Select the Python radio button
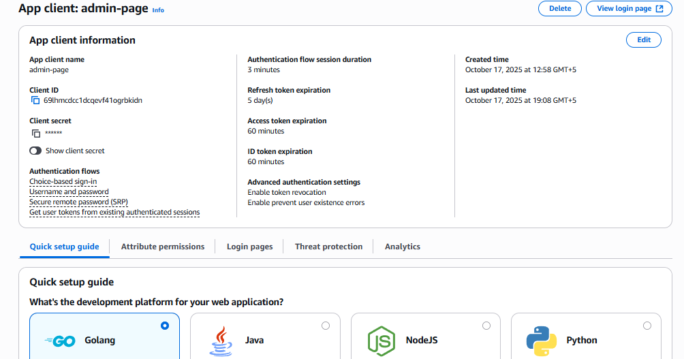 point(647,326)
